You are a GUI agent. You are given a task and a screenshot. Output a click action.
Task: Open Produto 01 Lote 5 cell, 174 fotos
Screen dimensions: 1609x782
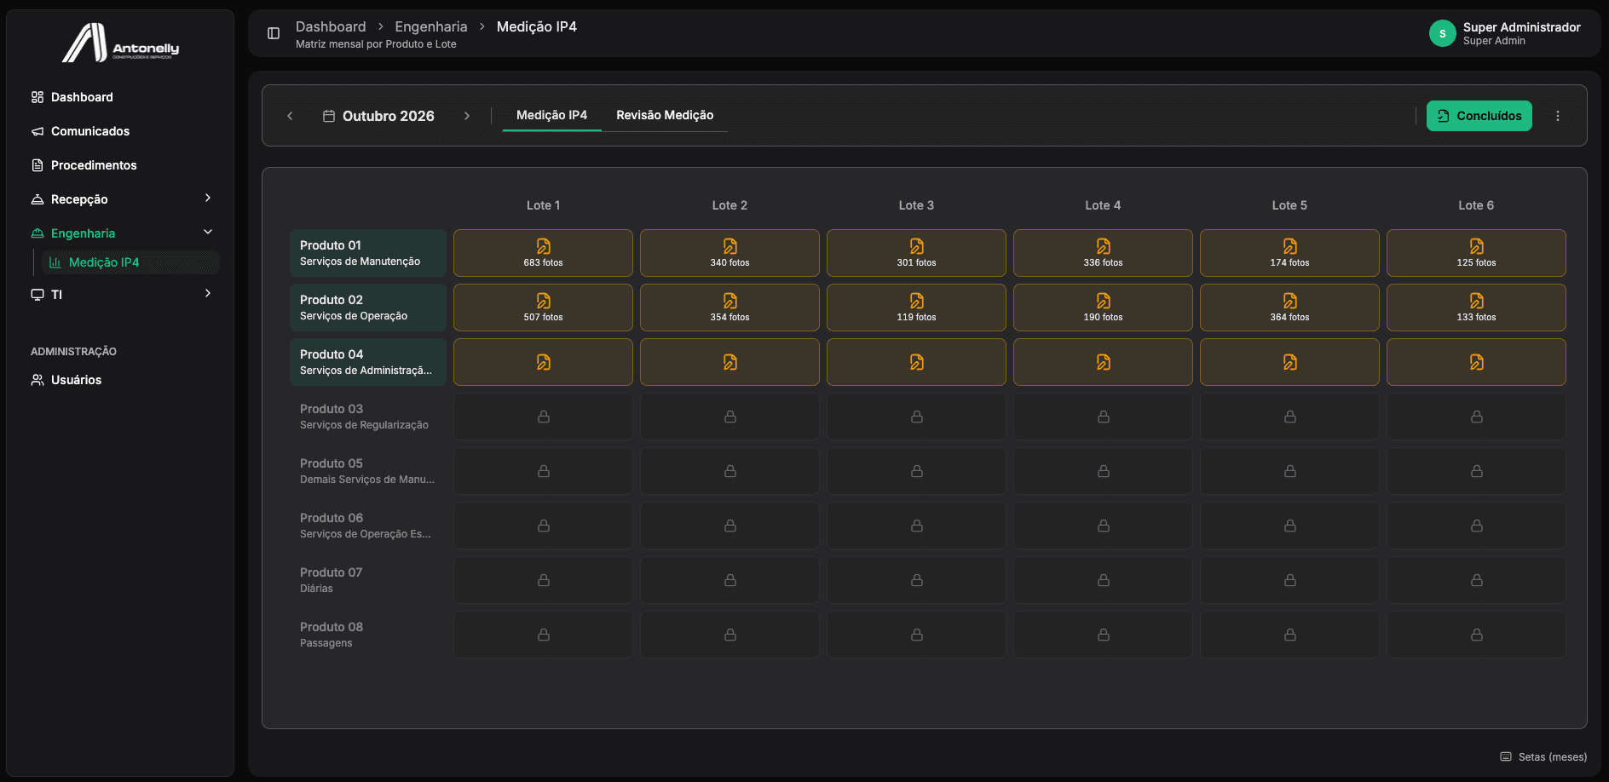[1289, 253]
